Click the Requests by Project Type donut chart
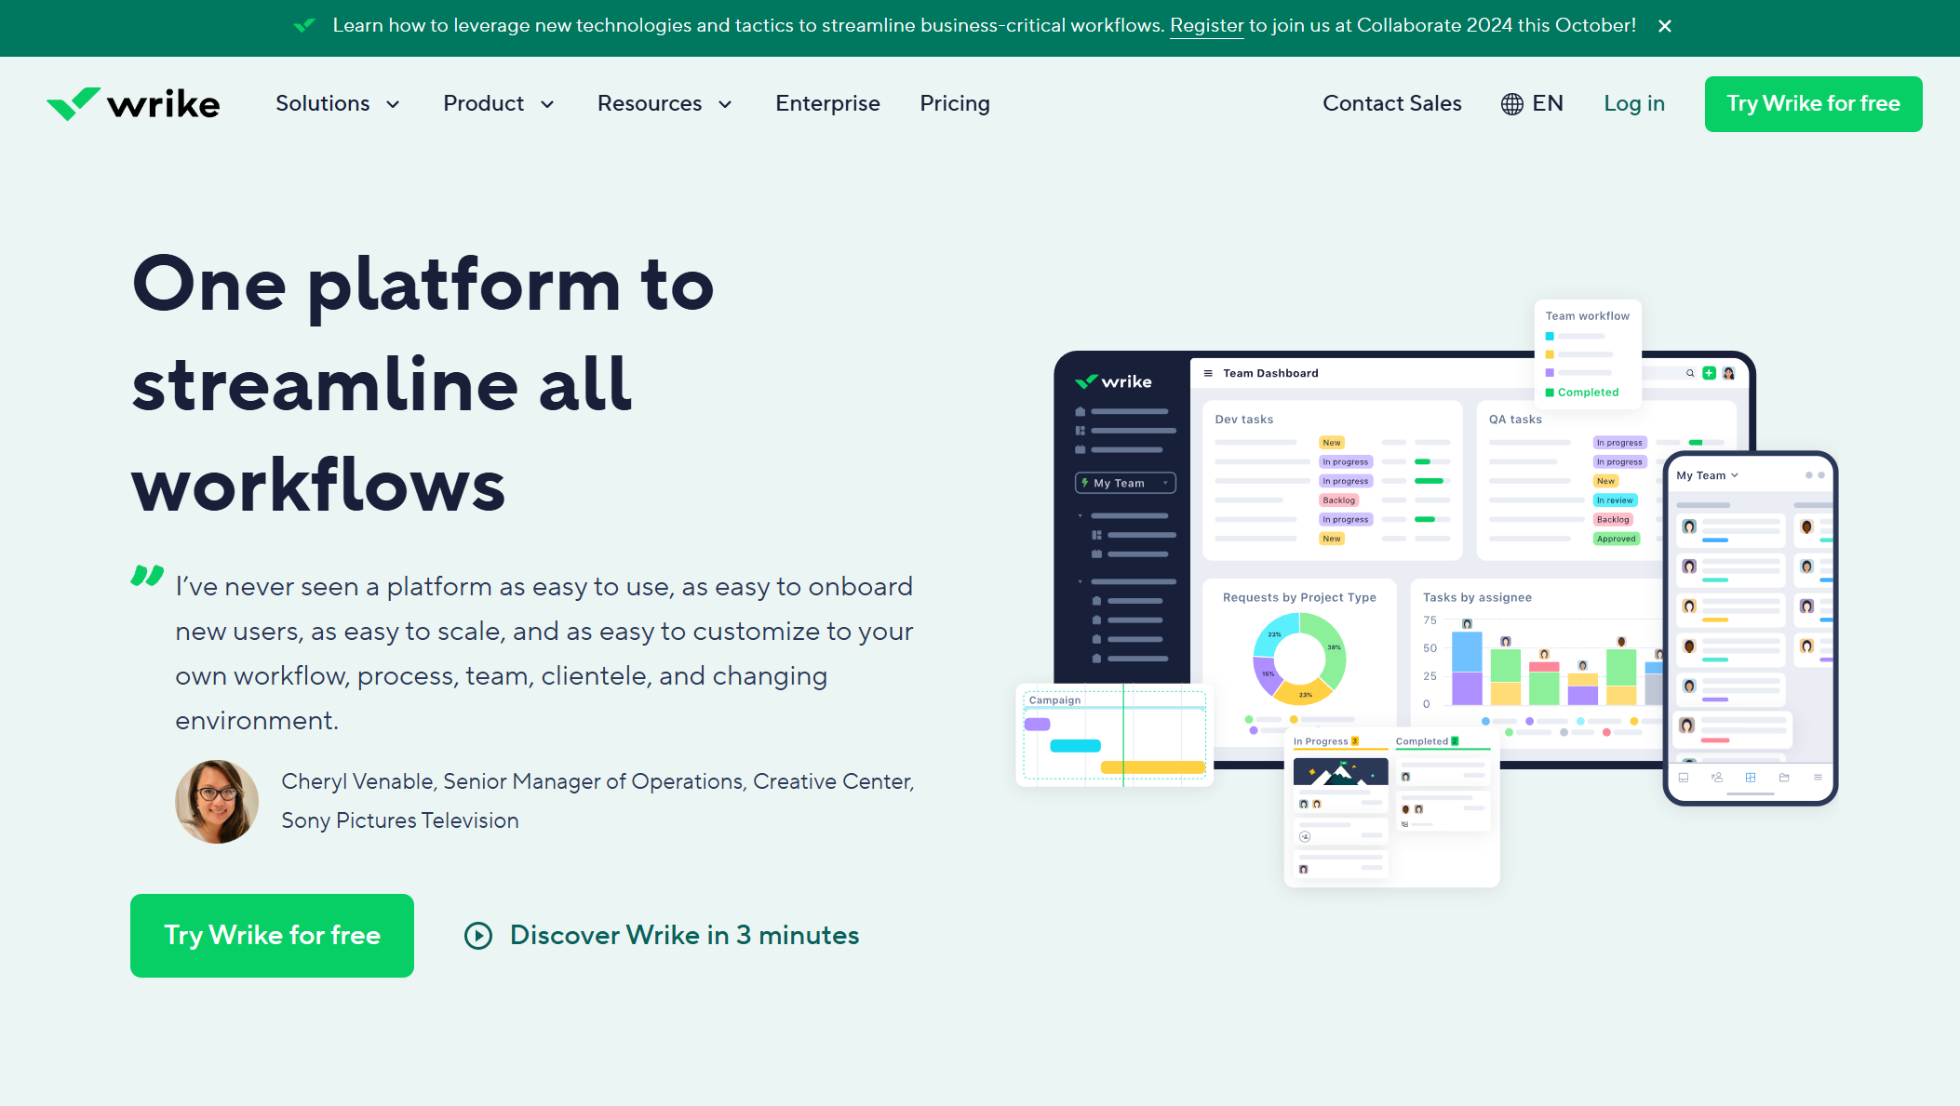1960x1106 pixels. [x=1299, y=659]
